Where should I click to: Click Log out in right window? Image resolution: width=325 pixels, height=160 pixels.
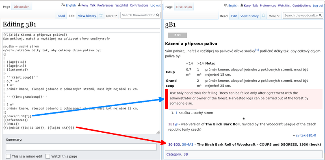(318, 6)
